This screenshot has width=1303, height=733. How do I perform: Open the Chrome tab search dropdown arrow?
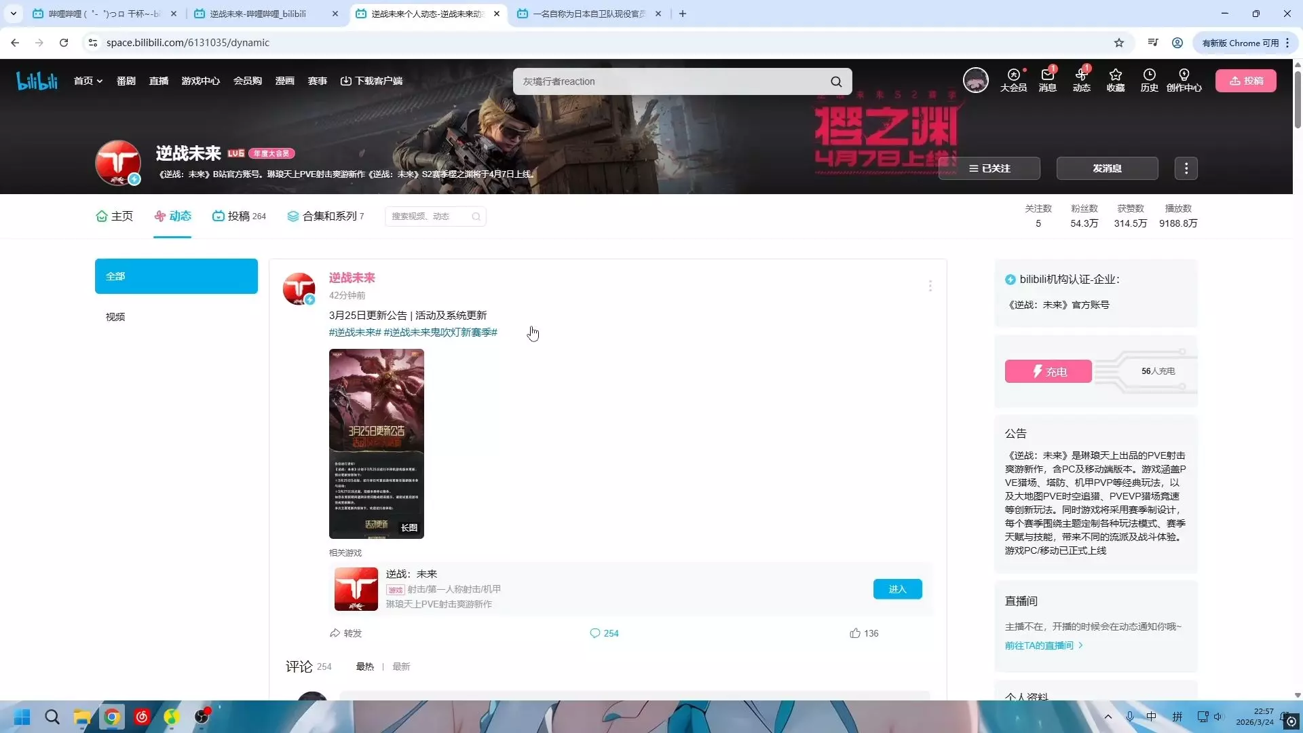click(13, 14)
